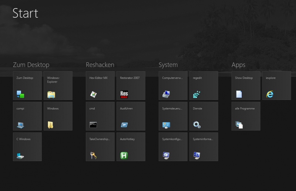Open the compi computer tile
Image resolution: width=296 pixels, height=191 pixels.
27,116
